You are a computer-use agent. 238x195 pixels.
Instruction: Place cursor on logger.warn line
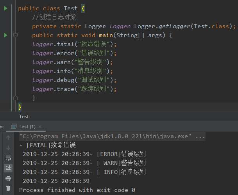pos(73,62)
